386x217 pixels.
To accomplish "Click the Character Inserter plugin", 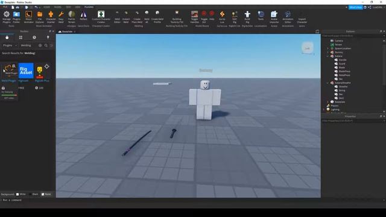I will pos(51,17).
